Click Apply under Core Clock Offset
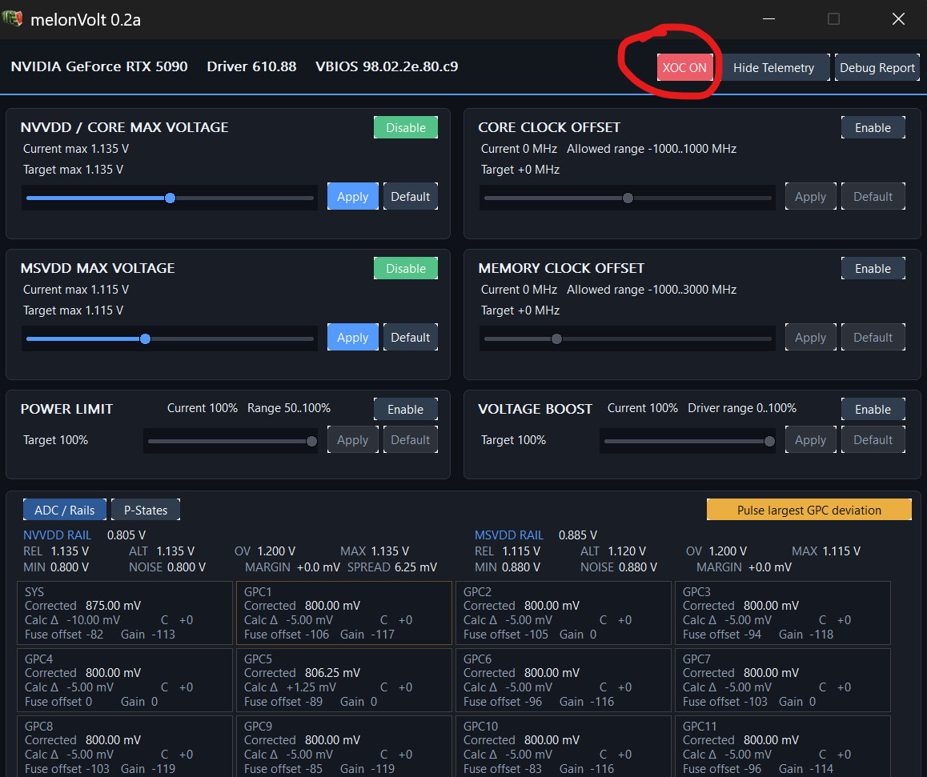The height and width of the screenshot is (777, 927). (811, 196)
